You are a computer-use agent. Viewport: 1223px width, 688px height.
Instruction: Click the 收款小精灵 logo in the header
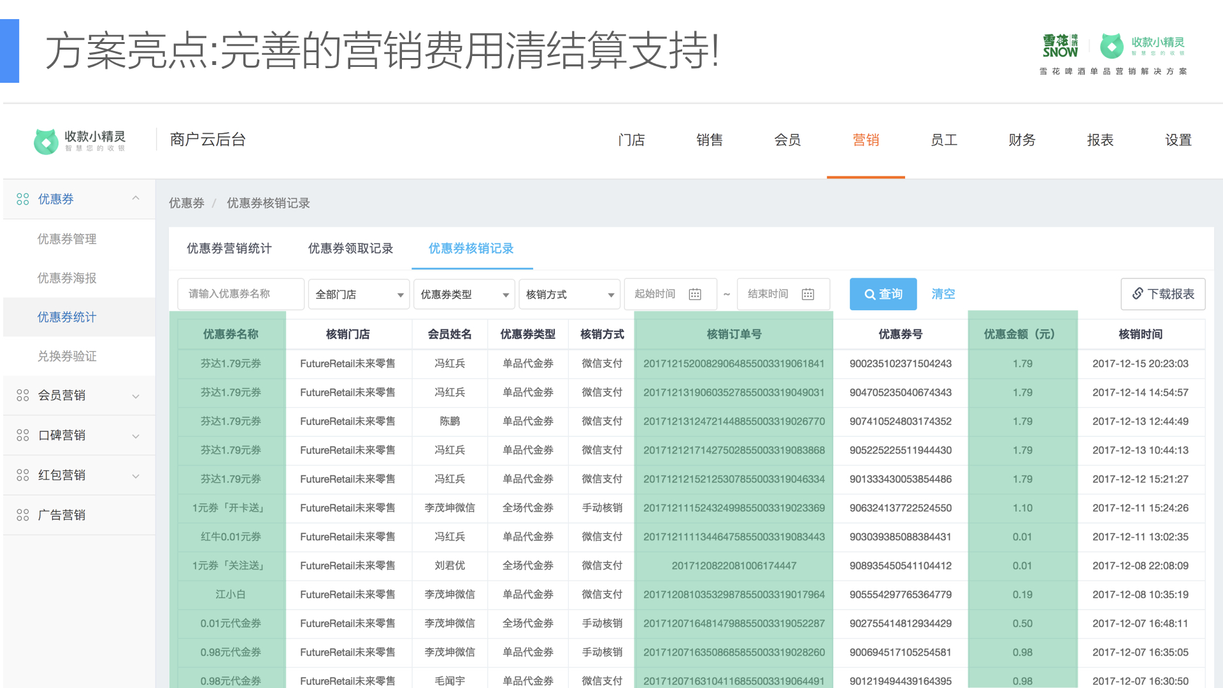[80, 141]
